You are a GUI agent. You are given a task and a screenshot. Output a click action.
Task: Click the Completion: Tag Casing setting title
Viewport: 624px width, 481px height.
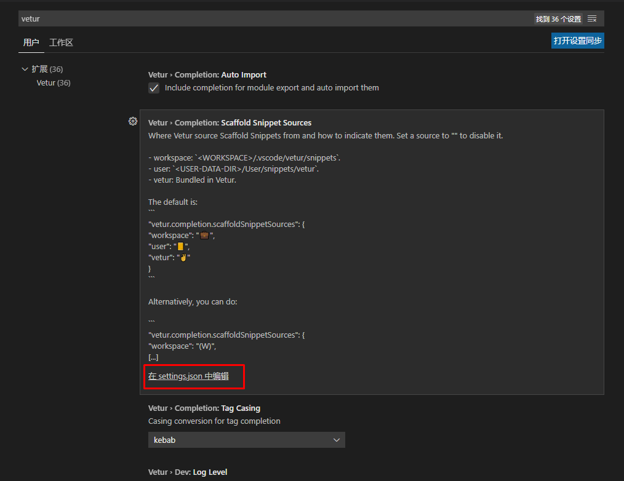click(204, 408)
